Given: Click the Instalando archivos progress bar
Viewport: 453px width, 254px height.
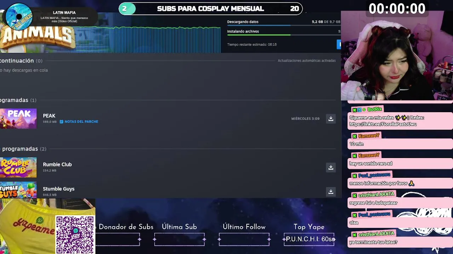Looking at the screenshot, I should (x=283, y=35).
